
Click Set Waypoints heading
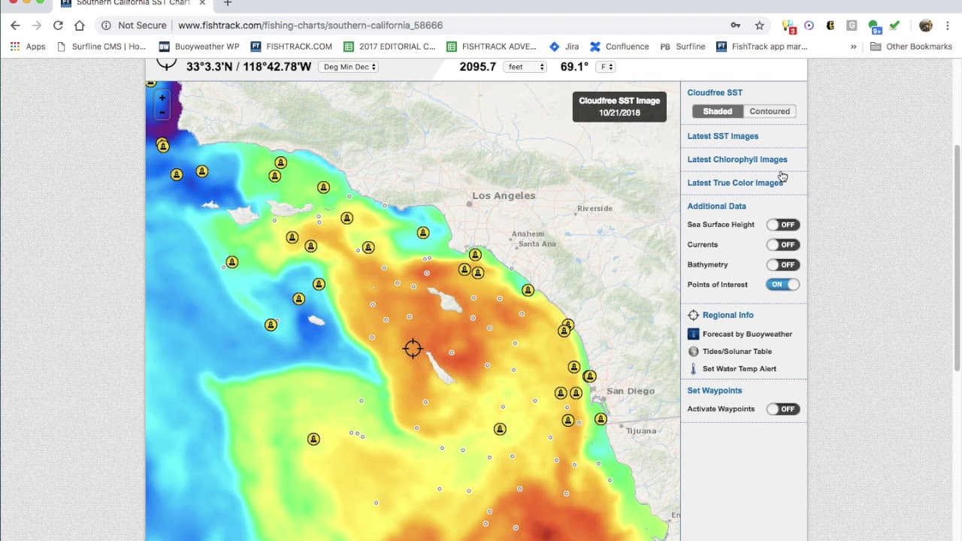pyautogui.click(x=715, y=391)
